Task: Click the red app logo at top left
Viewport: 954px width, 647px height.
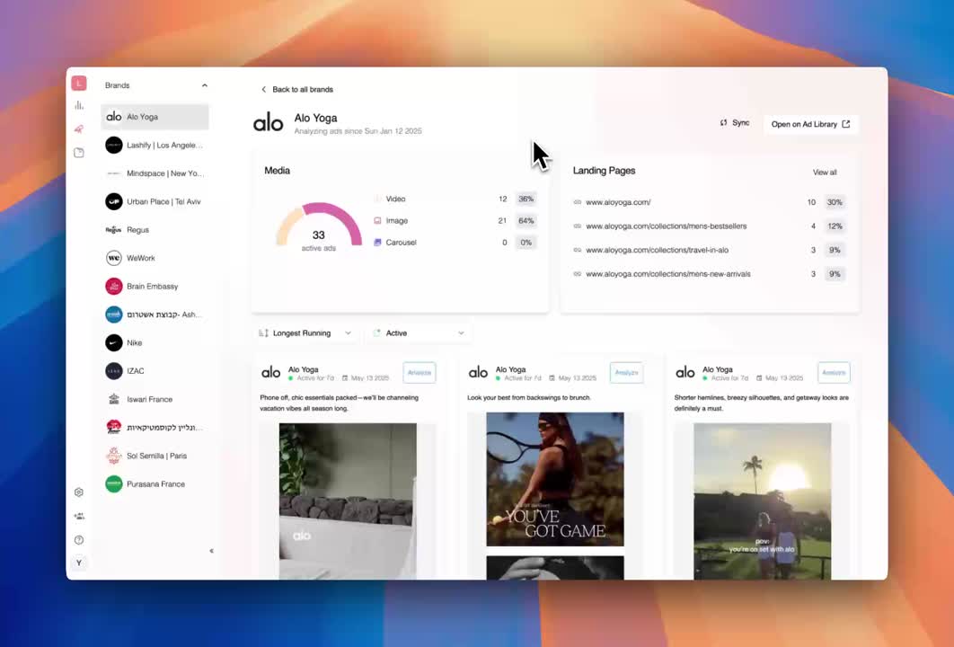Action: [x=79, y=83]
